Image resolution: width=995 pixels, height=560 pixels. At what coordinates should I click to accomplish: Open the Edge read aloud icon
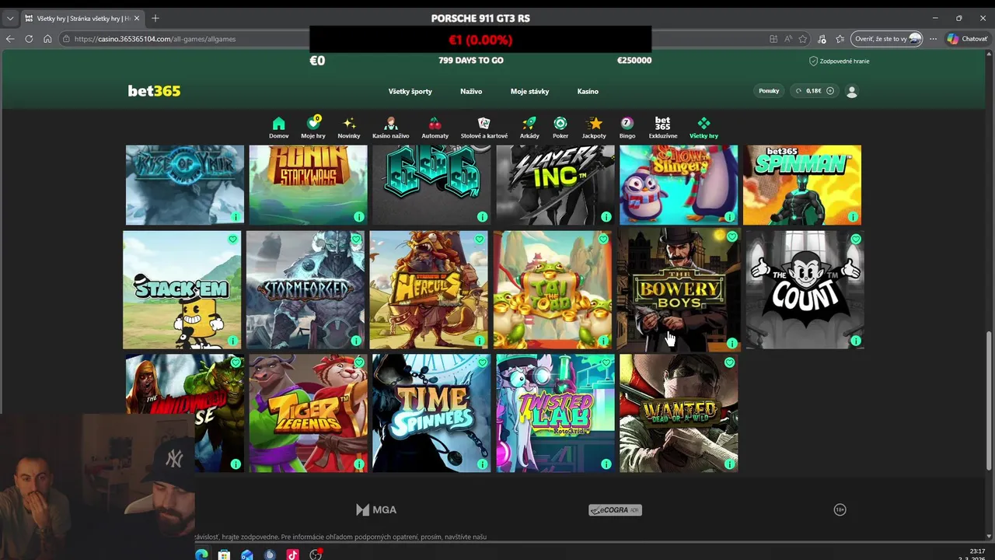click(788, 39)
